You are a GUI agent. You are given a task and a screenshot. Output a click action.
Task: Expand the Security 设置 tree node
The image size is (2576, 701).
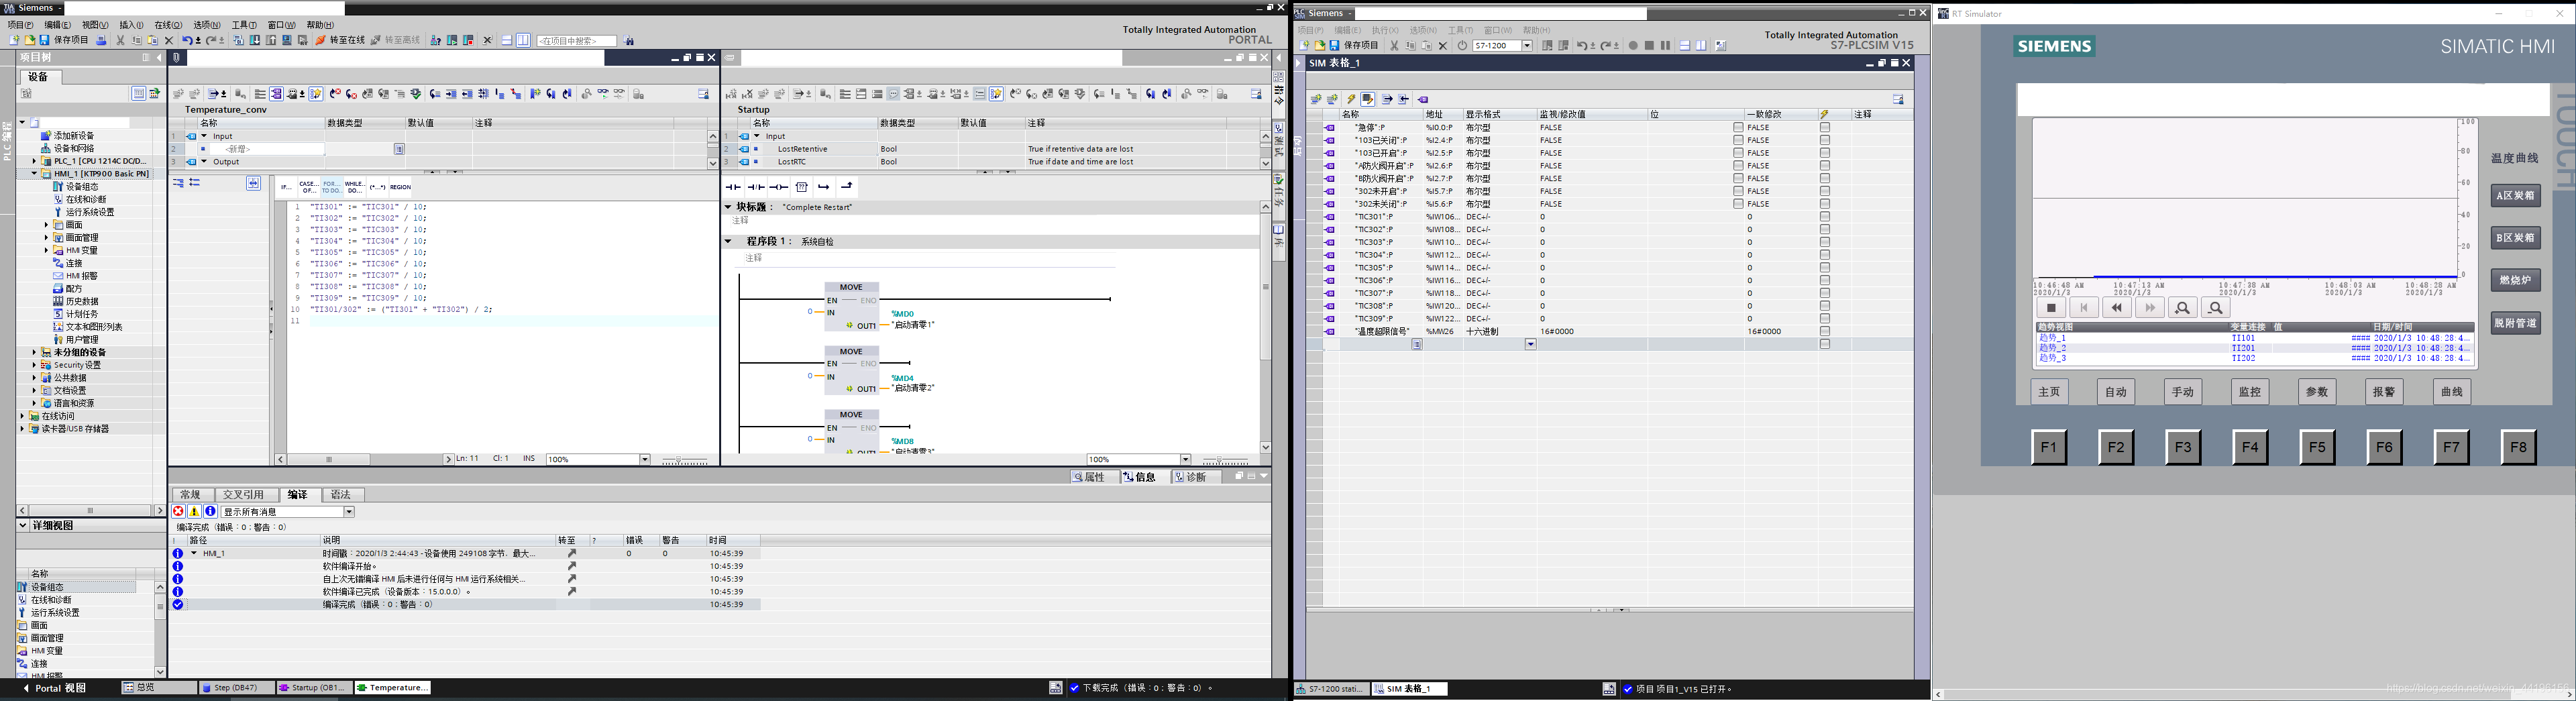click(34, 365)
